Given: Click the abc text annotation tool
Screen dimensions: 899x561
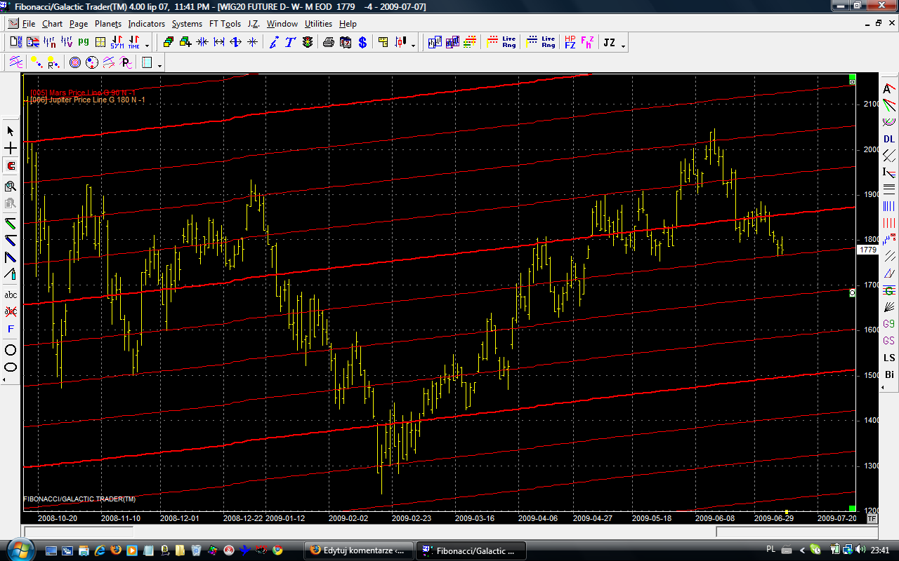Looking at the screenshot, I should tap(11, 295).
